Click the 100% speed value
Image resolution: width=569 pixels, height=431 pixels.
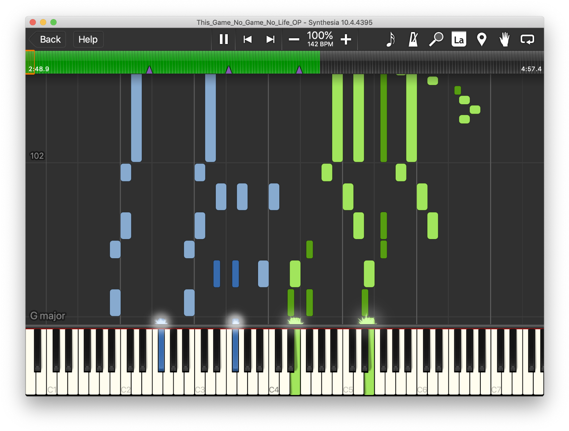tap(320, 36)
